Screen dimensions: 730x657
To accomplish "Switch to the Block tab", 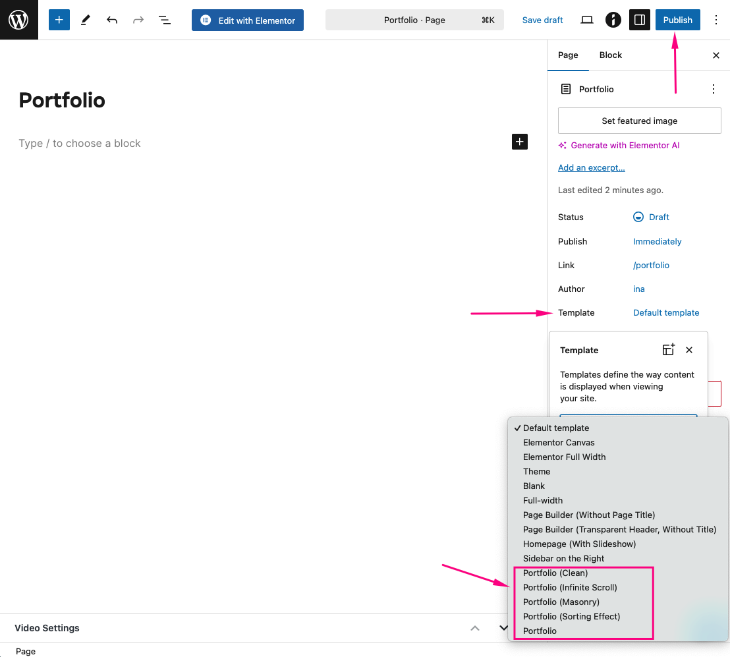I will click(x=610, y=55).
